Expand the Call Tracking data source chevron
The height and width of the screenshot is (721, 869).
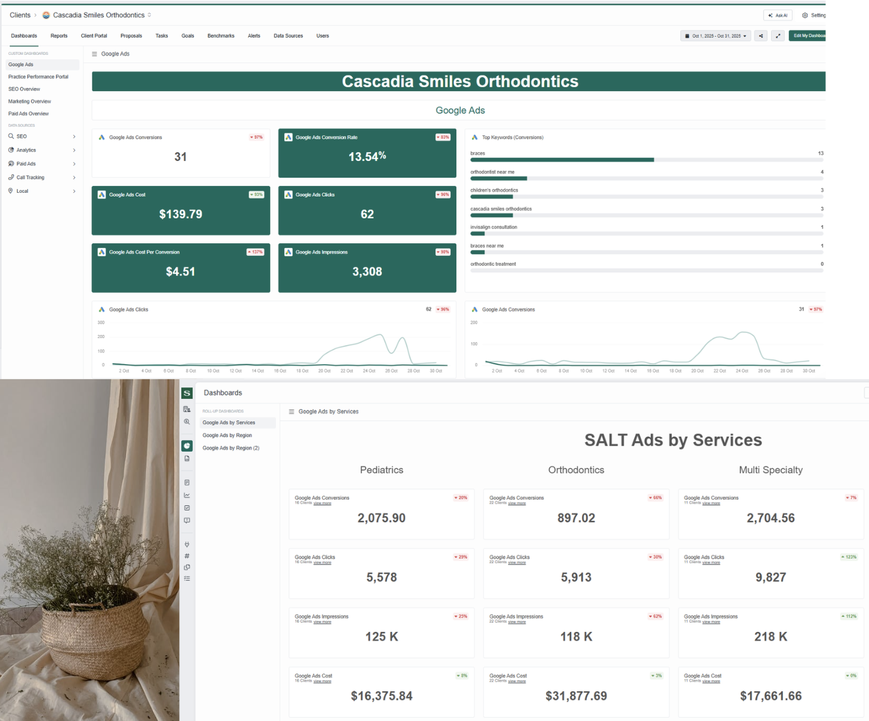[74, 178]
